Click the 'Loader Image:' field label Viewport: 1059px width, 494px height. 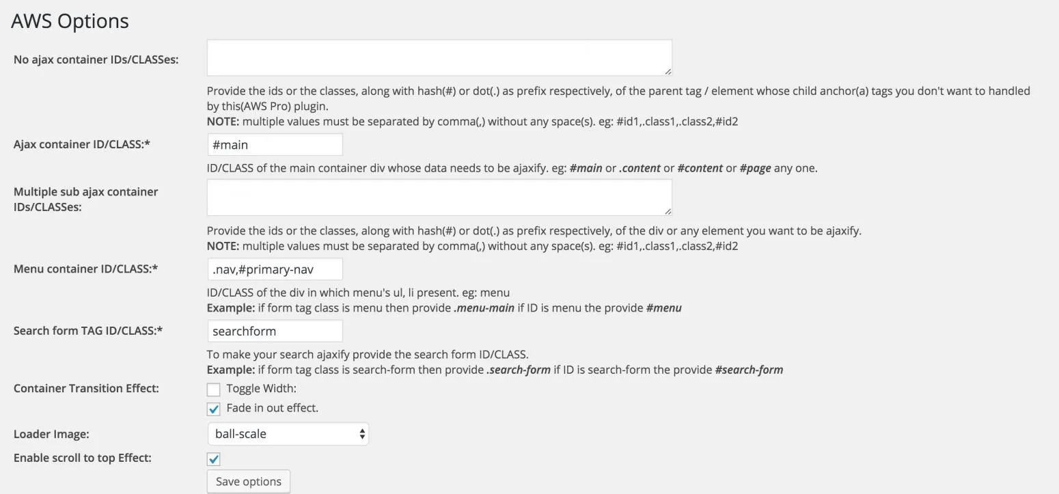click(51, 435)
